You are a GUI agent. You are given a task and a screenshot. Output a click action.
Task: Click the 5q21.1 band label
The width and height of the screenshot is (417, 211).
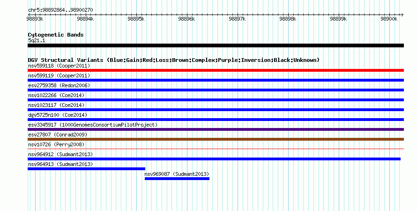pyautogui.click(x=37, y=40)
